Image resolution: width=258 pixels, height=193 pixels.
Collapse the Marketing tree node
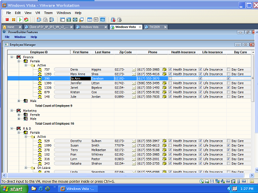click(12, 111)
